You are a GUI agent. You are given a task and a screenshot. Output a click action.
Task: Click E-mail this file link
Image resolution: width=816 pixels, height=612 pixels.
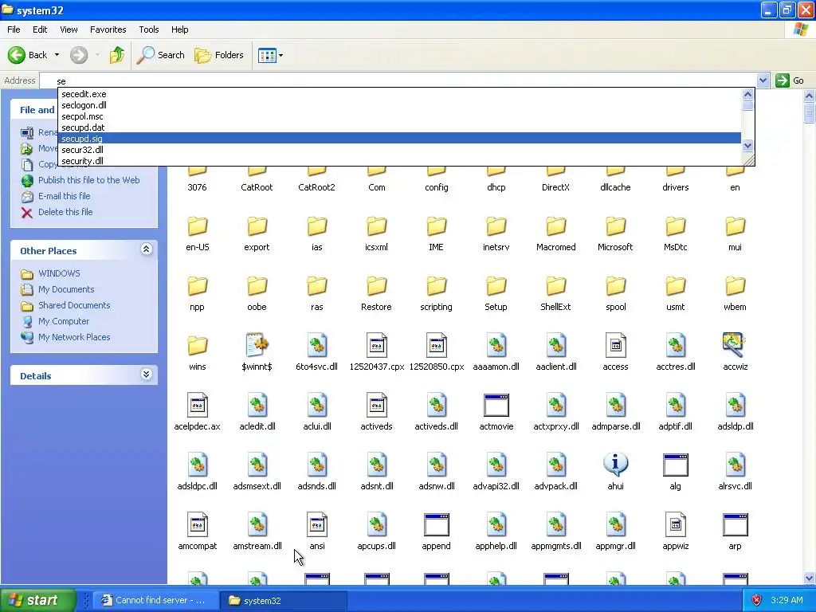pos(64,196)
